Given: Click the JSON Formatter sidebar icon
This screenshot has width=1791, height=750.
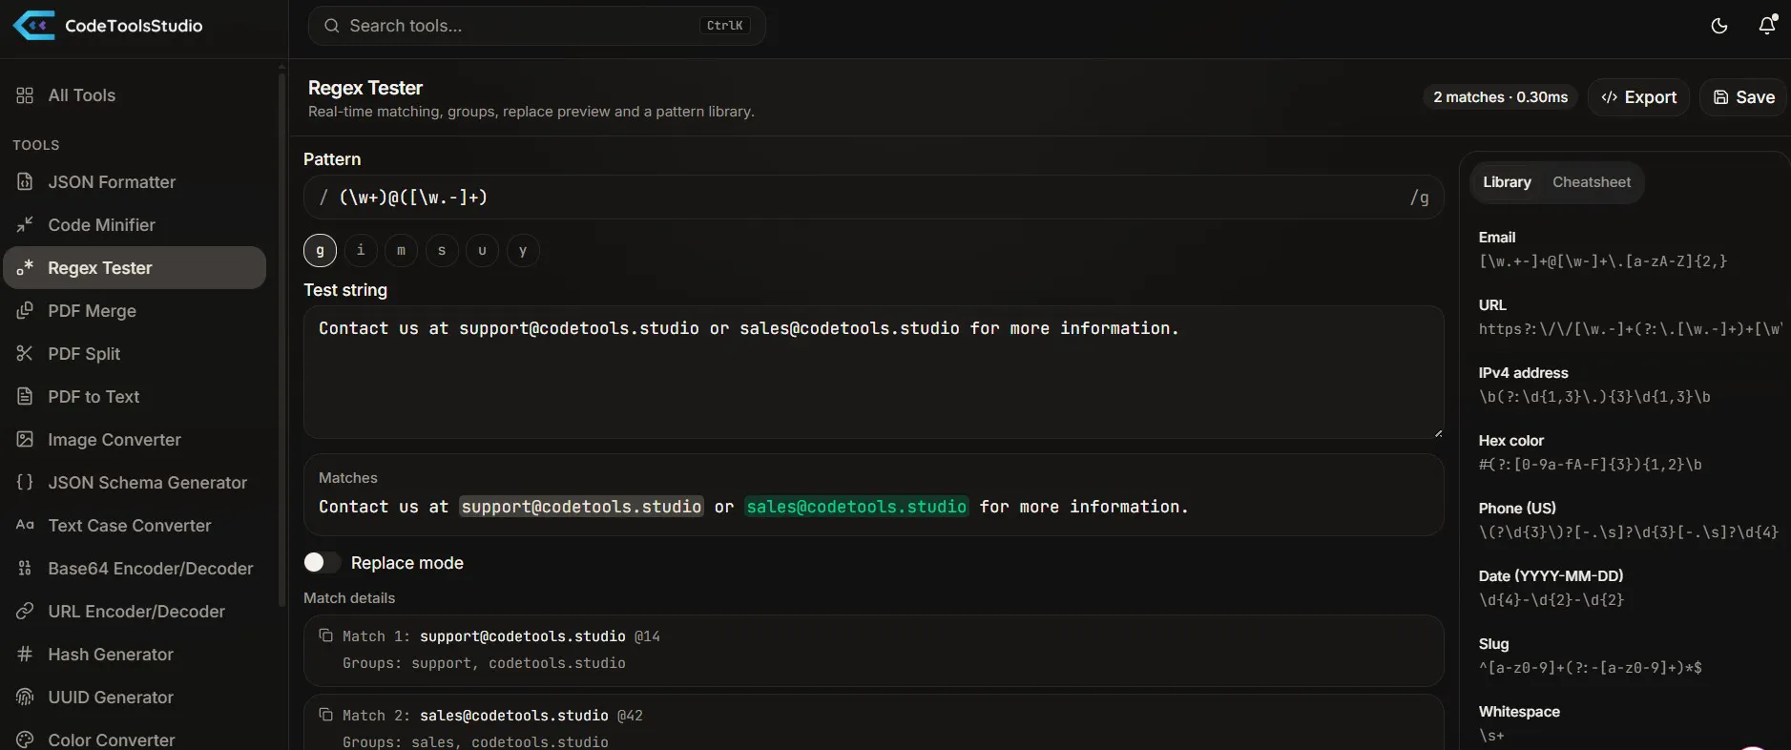Looking at the screenshot, I should point(25,181).
